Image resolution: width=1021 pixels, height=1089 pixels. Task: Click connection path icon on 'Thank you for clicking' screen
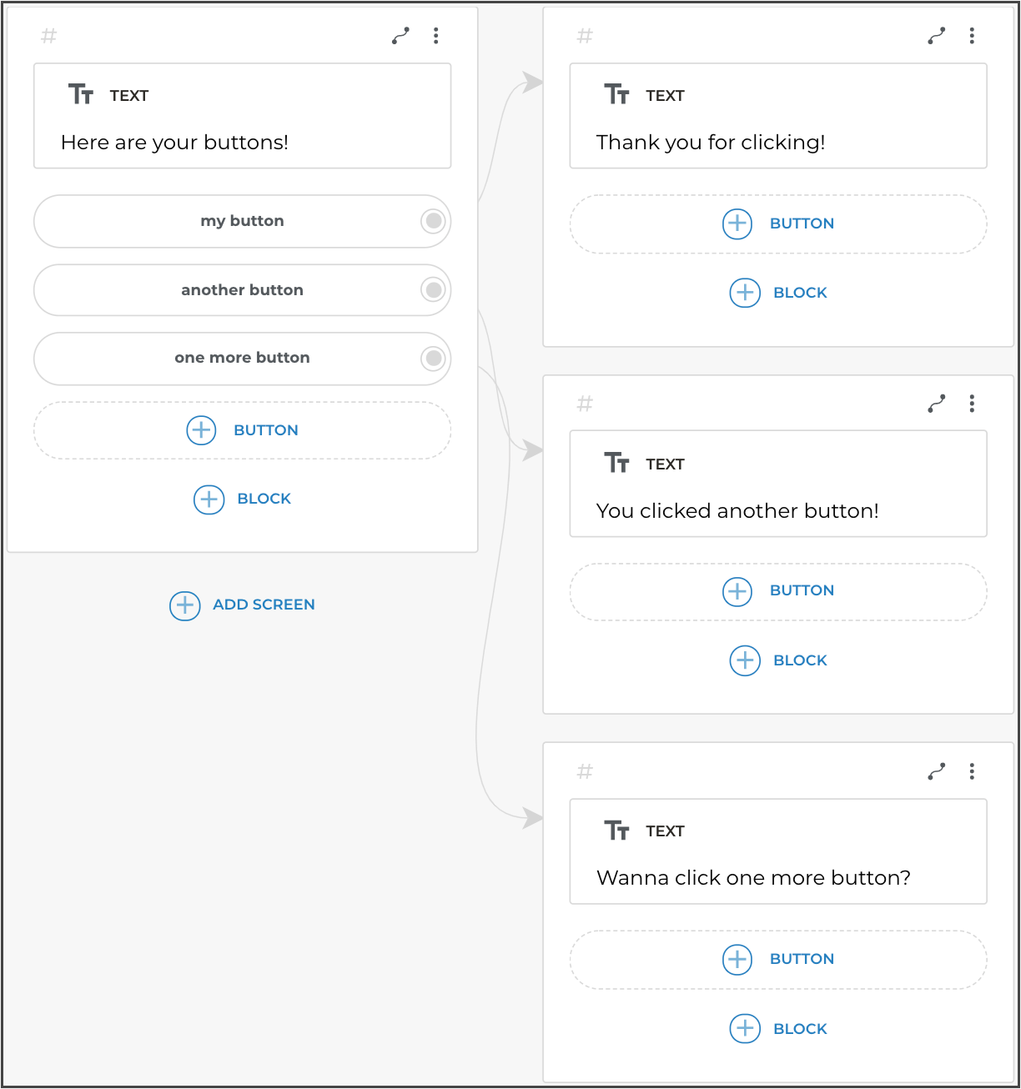coord(937,36)
